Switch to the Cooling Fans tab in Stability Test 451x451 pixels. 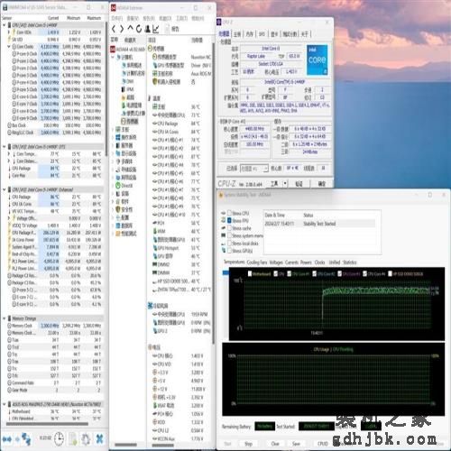click(x=257, y=262)
